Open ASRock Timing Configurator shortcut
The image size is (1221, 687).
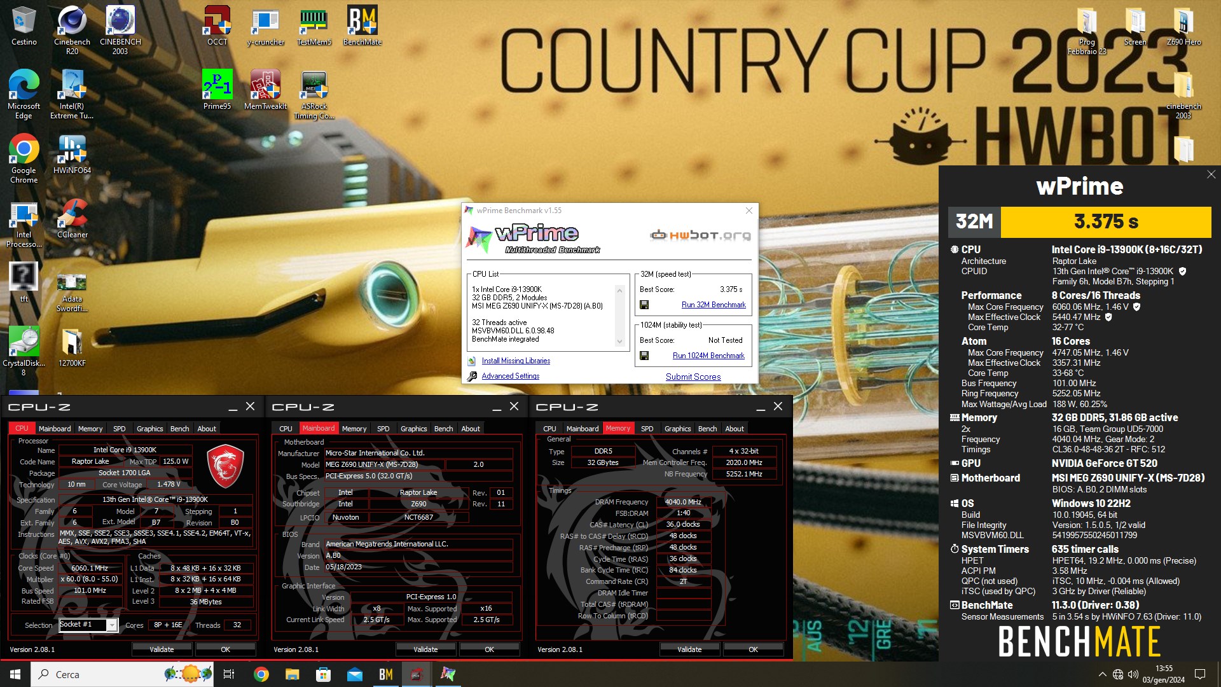coord(314,94)
